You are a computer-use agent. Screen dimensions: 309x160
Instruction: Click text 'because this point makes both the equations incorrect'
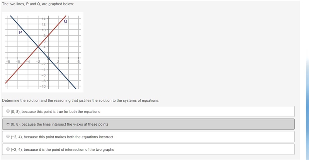[x=69, y=137]
